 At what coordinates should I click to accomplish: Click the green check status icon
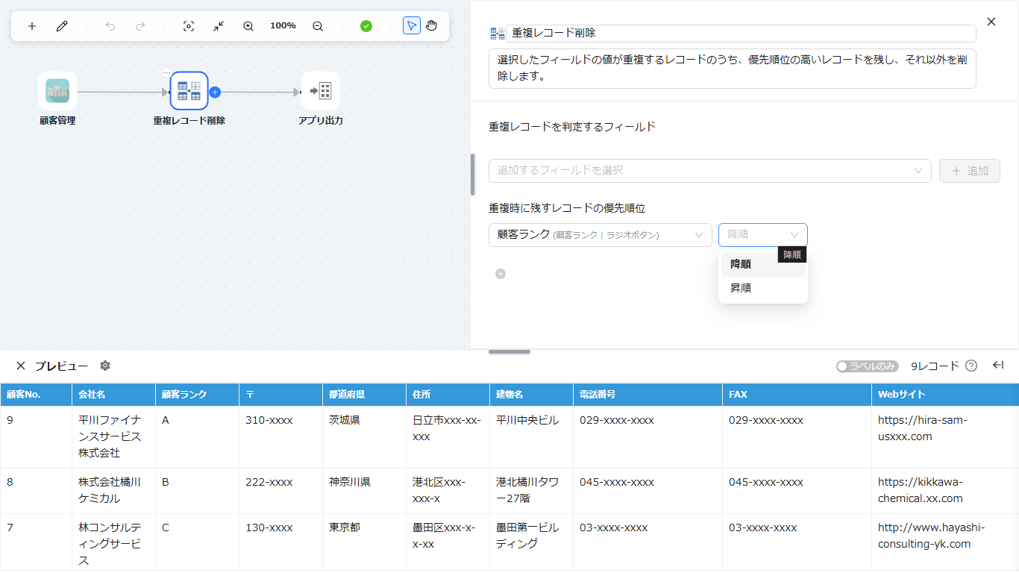click(x=366, y=26)
